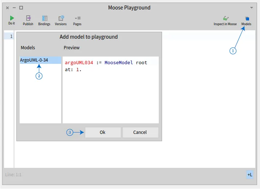The width and height of the screenshot is (260, 189).
Task: Run code with the Do it button
Action: [12, 20]
